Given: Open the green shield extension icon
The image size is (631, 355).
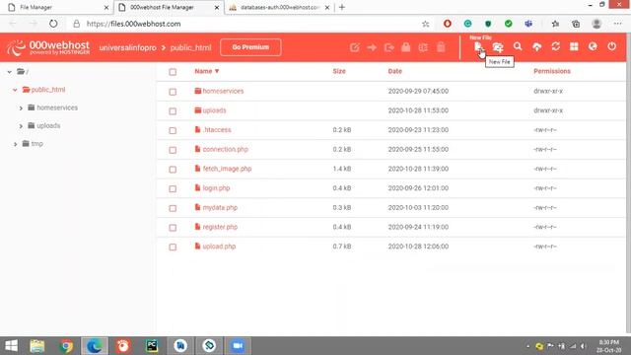Looking at the screenshot, I should click(x=488, y=24).
